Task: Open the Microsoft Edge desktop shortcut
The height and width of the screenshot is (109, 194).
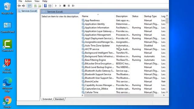Action: [7, 85]
